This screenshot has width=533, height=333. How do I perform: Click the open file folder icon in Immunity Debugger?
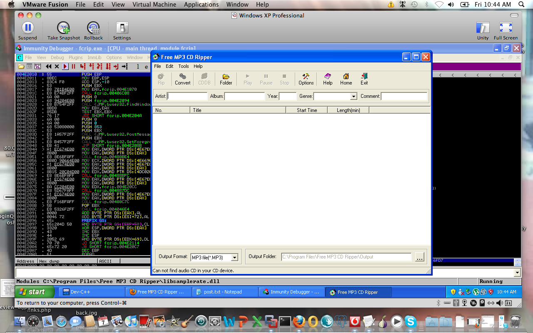coord(21,67)
